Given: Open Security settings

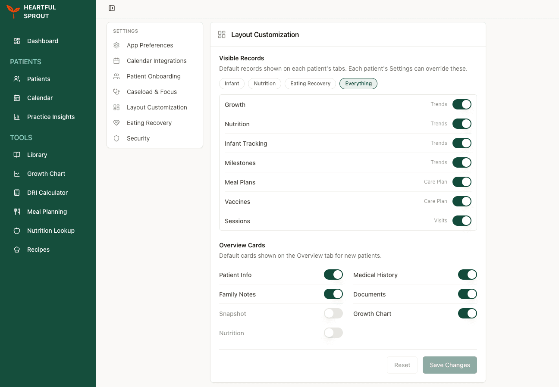Looking at the screenshot, I should point(155,138).
